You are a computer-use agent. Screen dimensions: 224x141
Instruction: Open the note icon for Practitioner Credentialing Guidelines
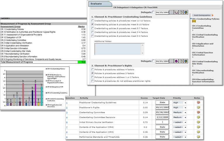point(199,103)
